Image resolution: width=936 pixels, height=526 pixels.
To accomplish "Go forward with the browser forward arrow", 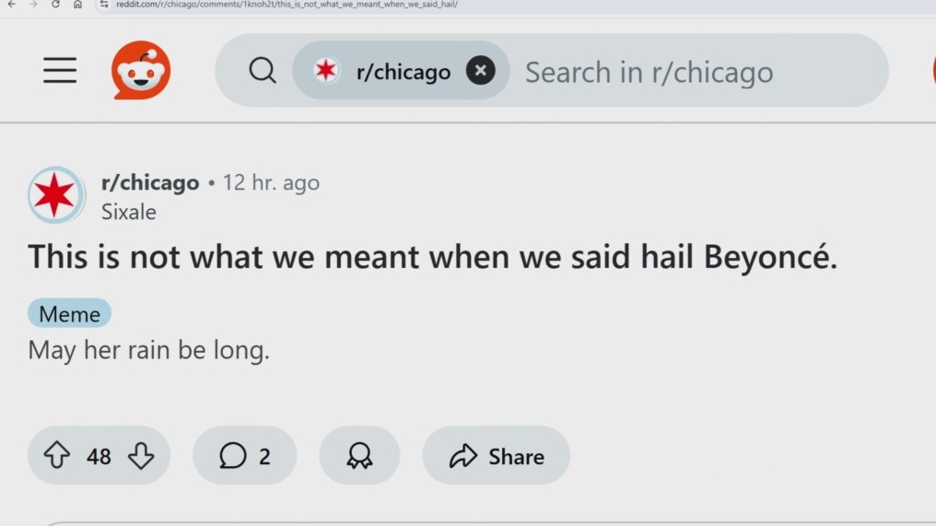I will [33, 5].
